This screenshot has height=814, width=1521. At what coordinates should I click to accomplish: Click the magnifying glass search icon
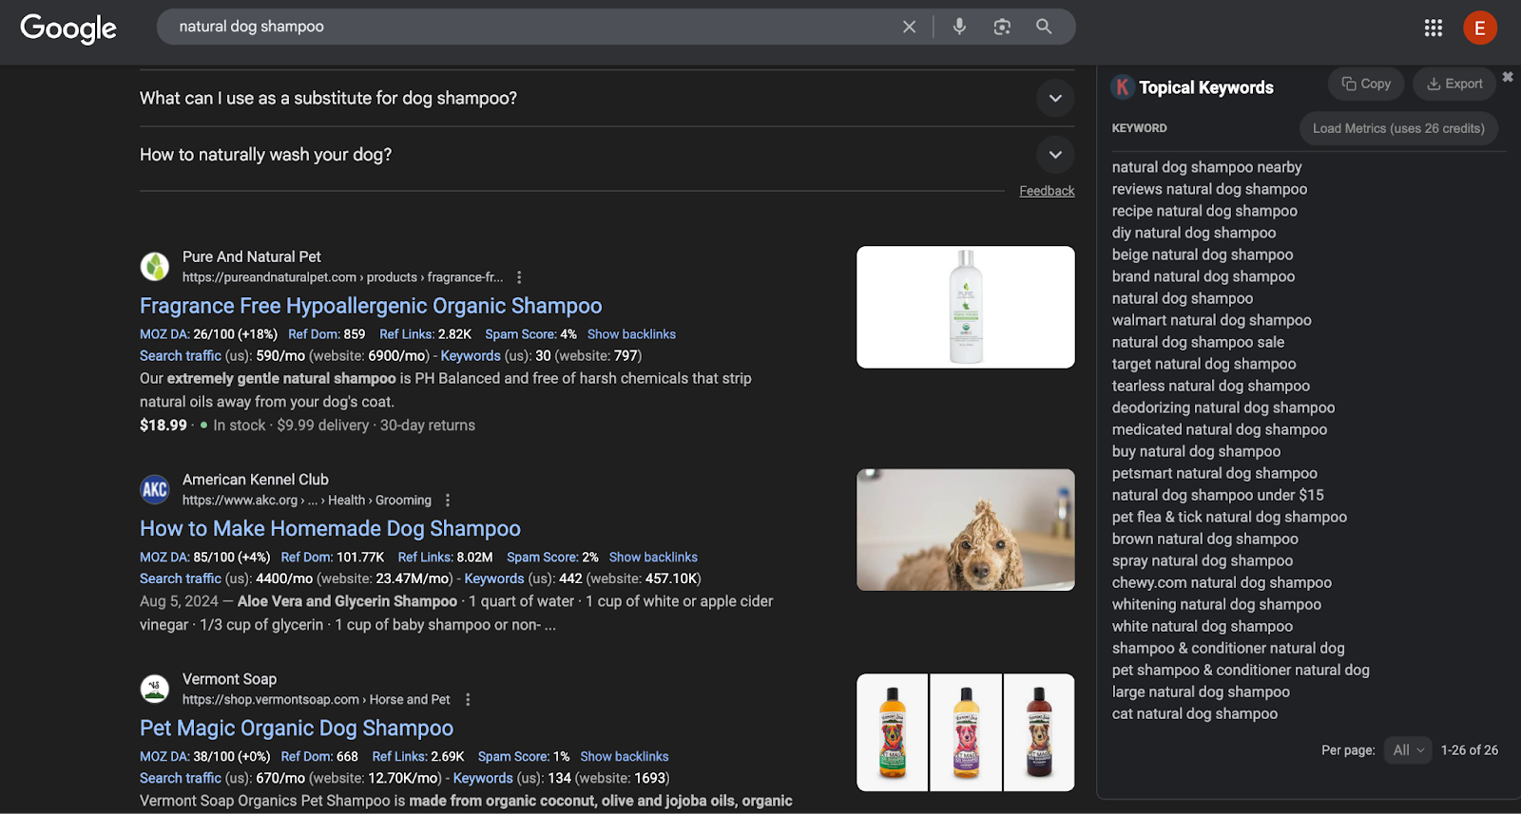1044,27
